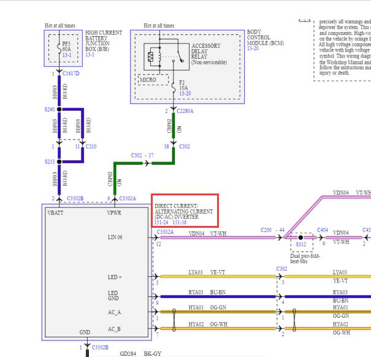The image size is (371, 357).
Task: Click the LIN 06 pin label
Action: coord(115,237)
